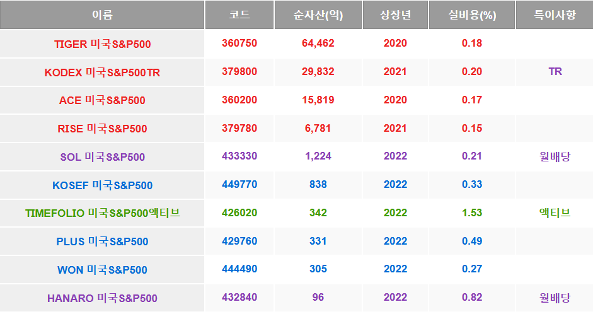Select the TIGER 미국S&P500 name cell
This screenshot has width=593, height=314.
(x=102, y=44)
